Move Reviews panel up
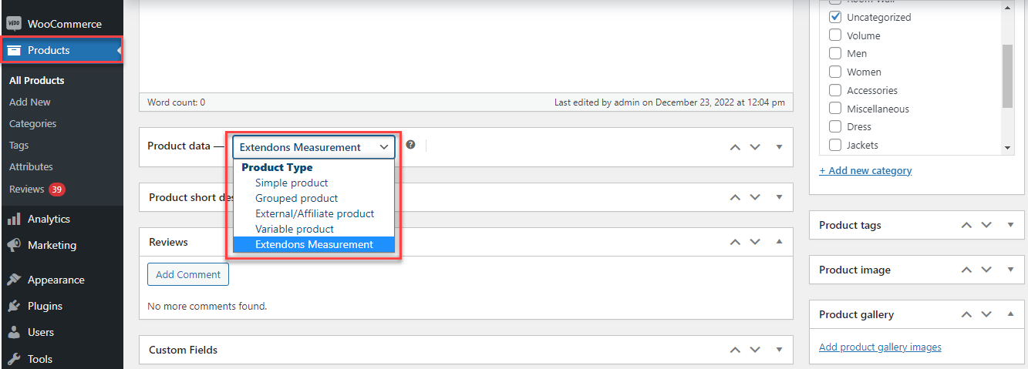Image resolution: width=1028 pixels, height=369 pixels. point(736,242)
